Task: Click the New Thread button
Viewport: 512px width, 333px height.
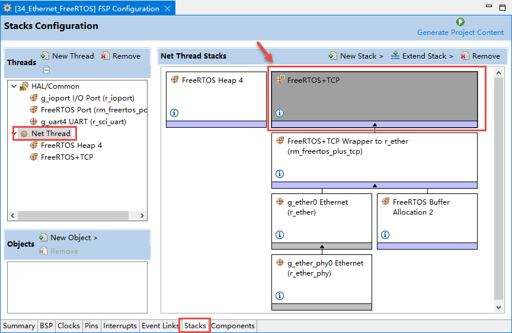Action: pos(68,56)
